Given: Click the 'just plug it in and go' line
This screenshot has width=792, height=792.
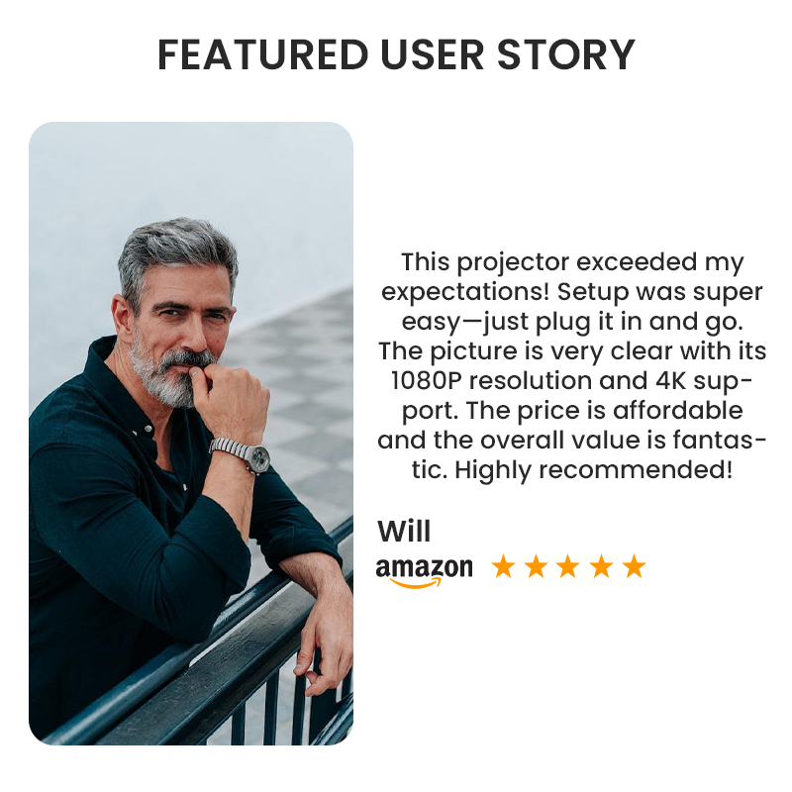Looking at the screenshot, I should pyautogui.click(x=572, y=322).
